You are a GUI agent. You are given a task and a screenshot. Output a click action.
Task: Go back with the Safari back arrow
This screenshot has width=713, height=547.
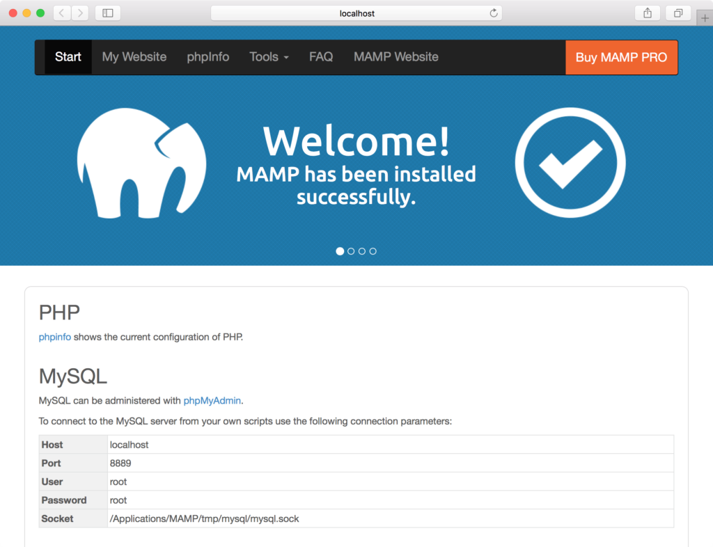[x=62, y=13]
